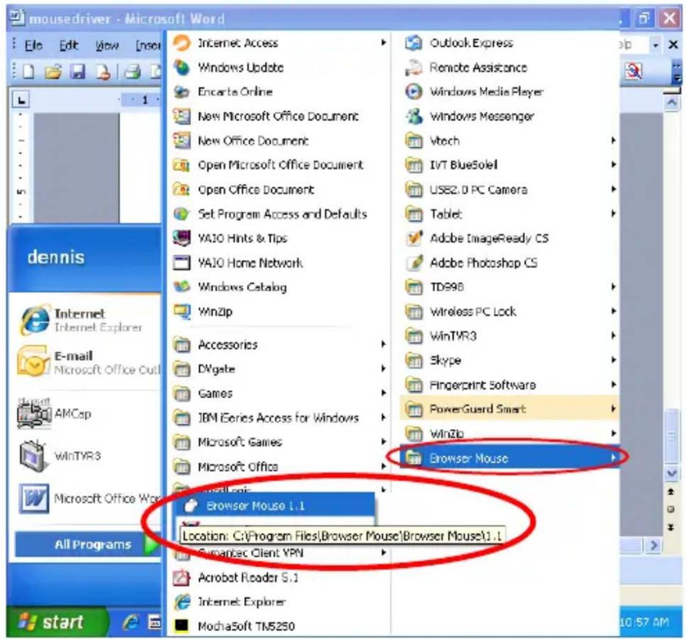Open VAIO Home Network icon
Image resolution: width=686 pixels, height=639 pixels.
(182, 262)
